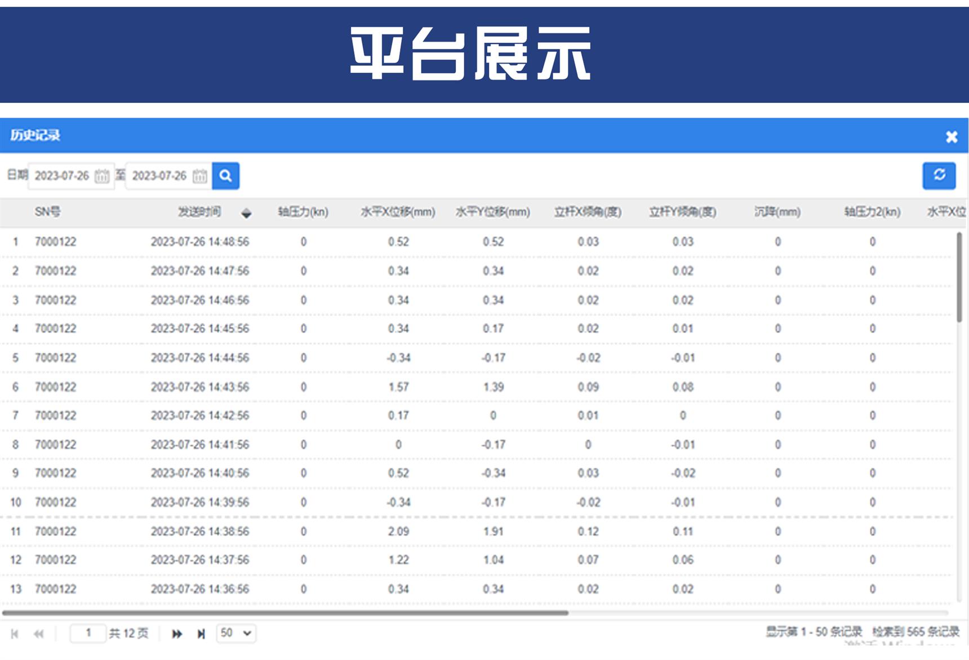
Task: Go to the first page
Action: [x=15, y=634]
